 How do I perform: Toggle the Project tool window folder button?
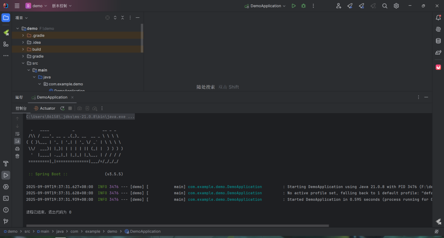click(6, 18)
